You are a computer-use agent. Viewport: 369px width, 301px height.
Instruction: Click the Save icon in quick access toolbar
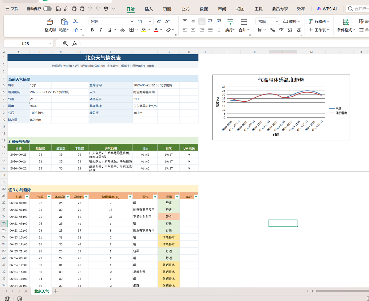coord(58,9)
